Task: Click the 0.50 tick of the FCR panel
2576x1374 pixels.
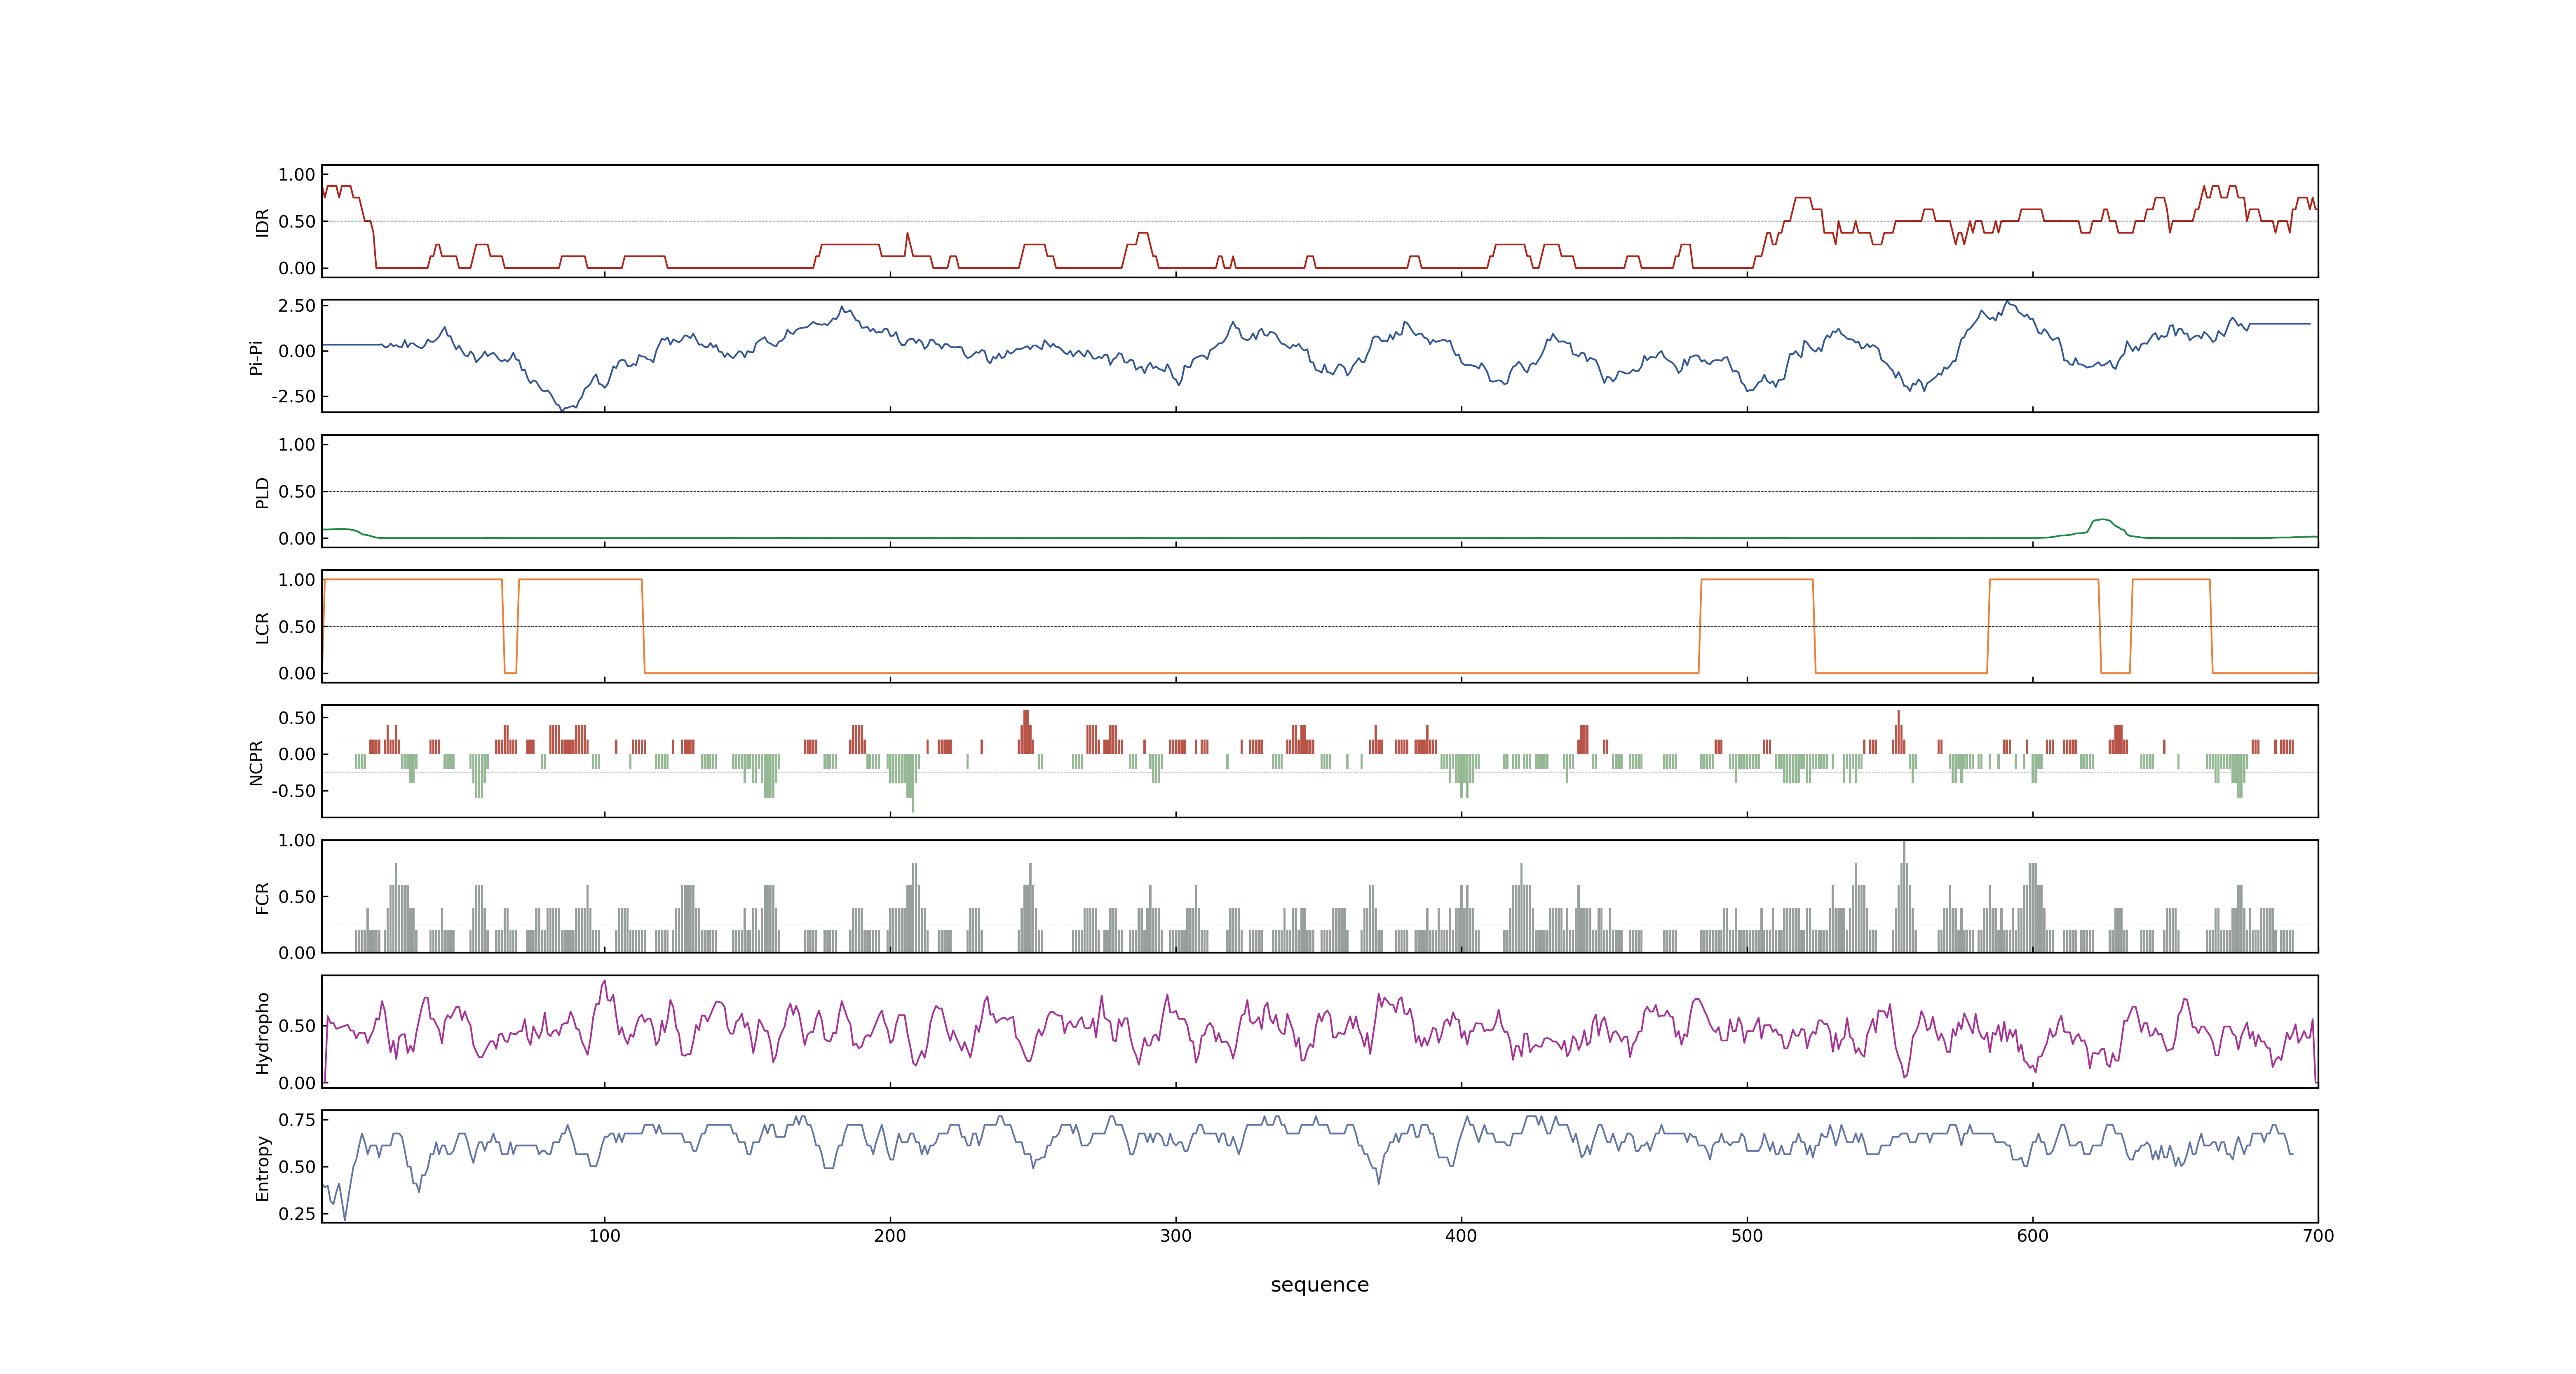Action: (297, 897)
